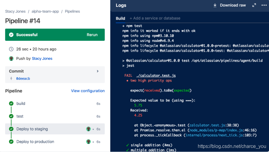Viewport: 269px width, 152px height.
Task: Click the red FAIL label
Action: (128, 76)
